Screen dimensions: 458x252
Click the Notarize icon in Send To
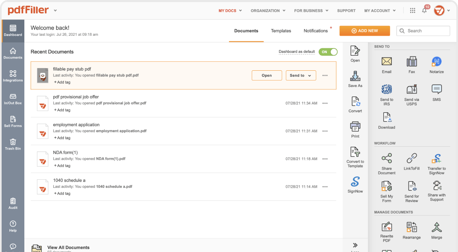pyautogui.click(x=436, y=62)
